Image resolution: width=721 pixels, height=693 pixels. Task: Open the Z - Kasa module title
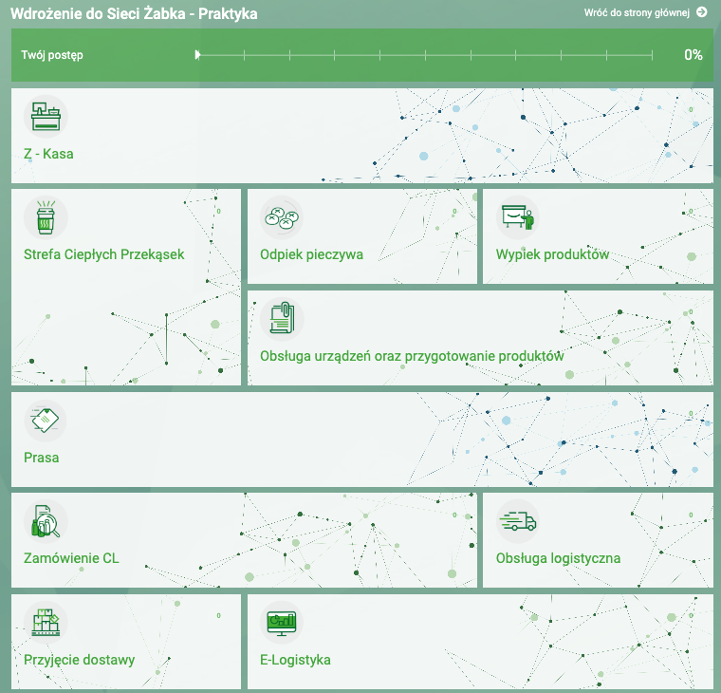(48, 154)
